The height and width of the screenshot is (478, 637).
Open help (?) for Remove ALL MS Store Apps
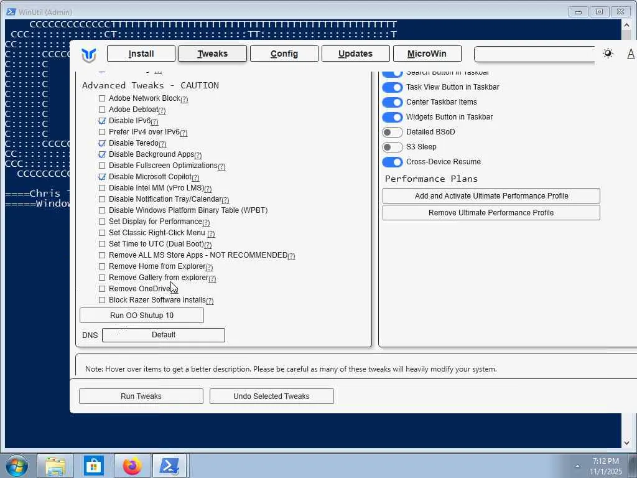click(x=291, y=256)
